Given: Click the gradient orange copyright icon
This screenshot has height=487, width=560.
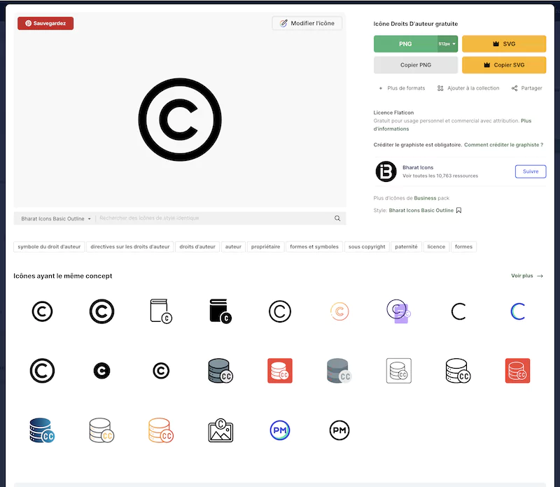Looking at the screenshot, I should (339, 311).
